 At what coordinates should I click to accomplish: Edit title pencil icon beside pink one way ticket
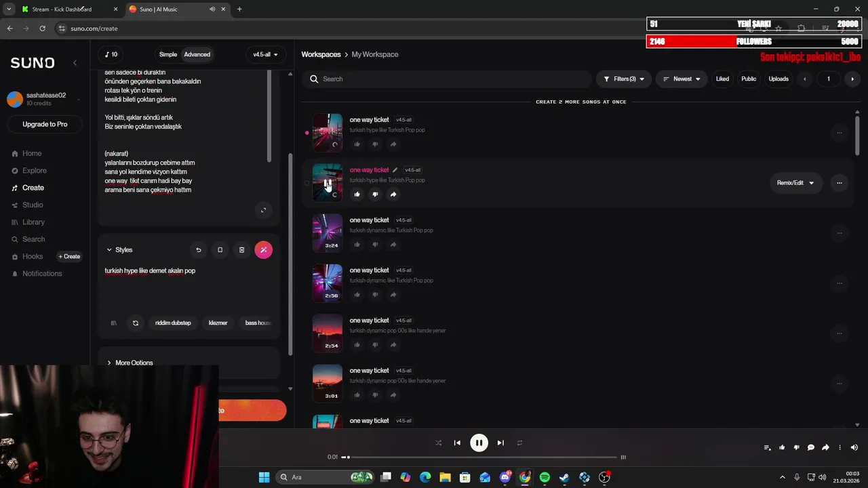coord(395,170)
